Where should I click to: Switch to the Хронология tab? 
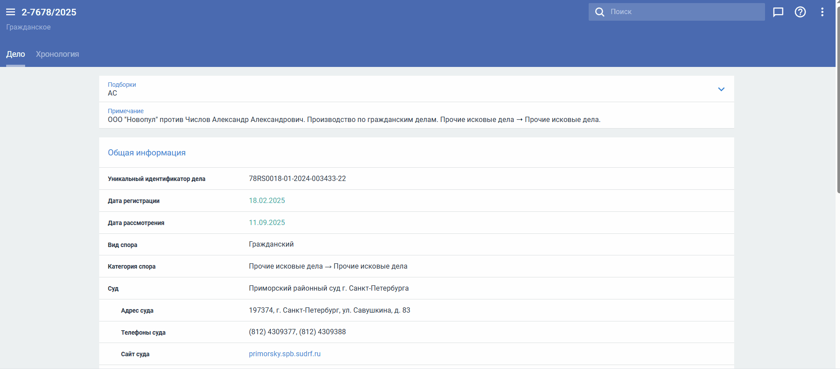57,54
